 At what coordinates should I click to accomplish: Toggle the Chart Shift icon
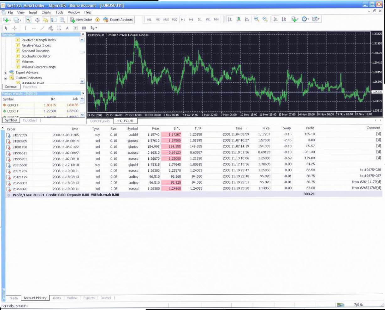[x=284, y=19]
